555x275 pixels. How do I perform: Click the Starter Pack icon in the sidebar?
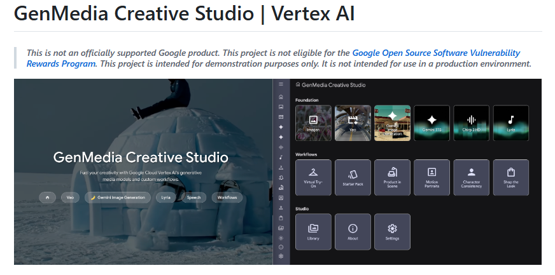coord(281,178)
